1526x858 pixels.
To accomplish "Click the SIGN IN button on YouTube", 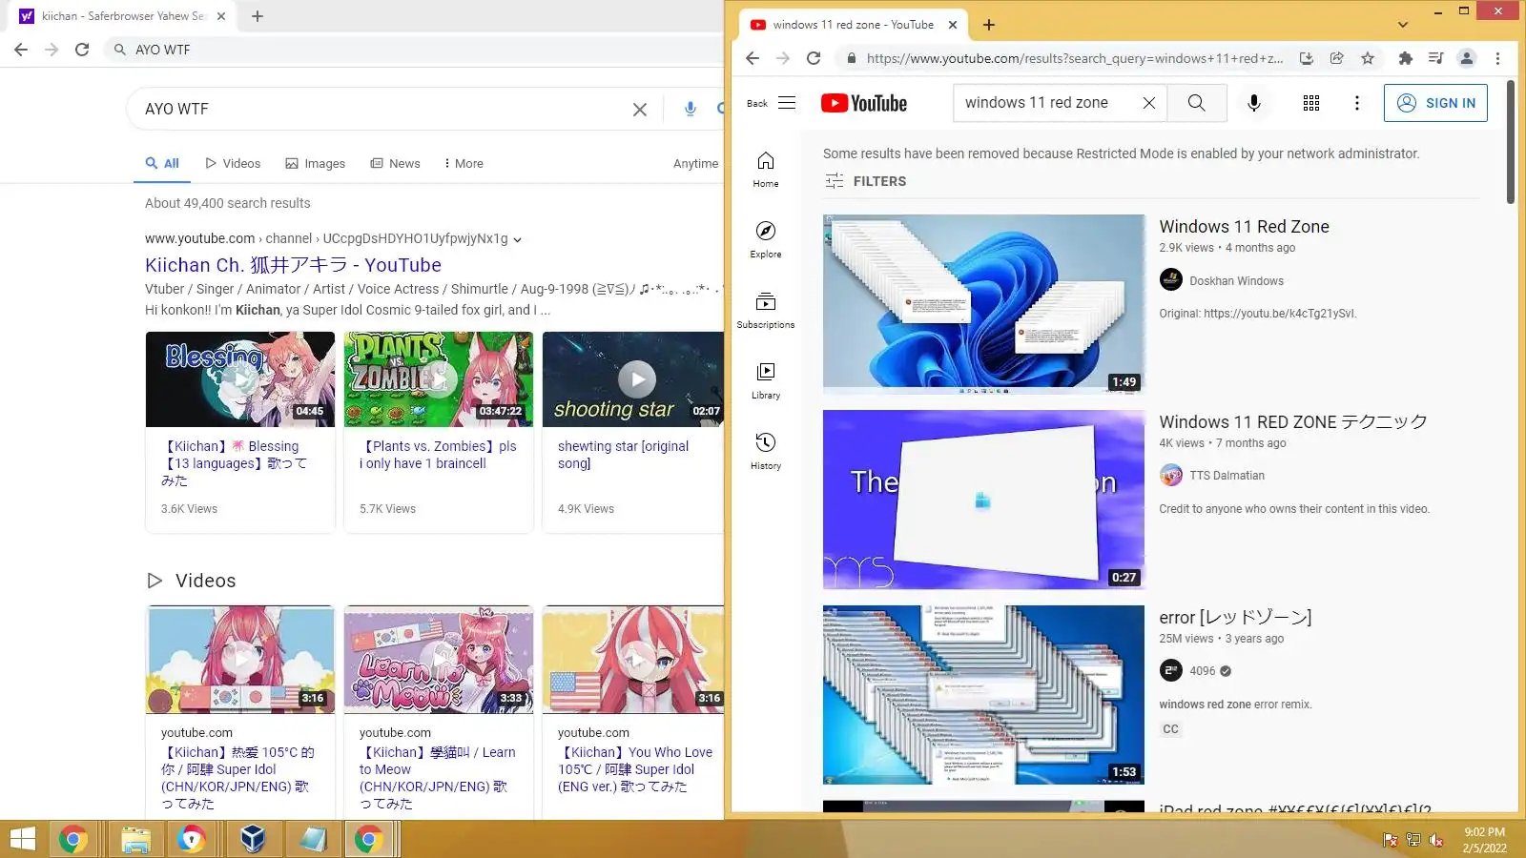I will pyautogui.click(x=1435, y=103).
